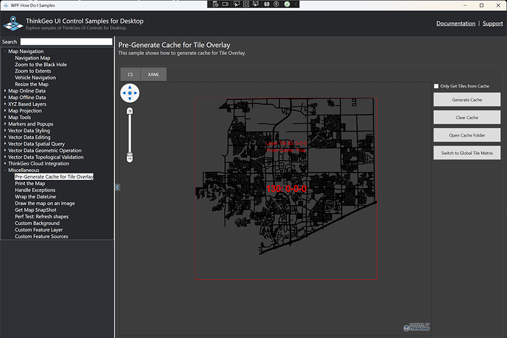507x338 pixels.
Task: Click the pan left arrow on map control
Action: 124,93
